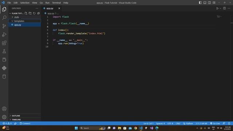This screenshot has height=131, width=233.
Task: Click the taskbar Search box
Action: tap(92, 128)
